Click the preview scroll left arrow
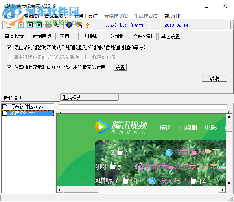234x202 pixels. click(60, 190)
